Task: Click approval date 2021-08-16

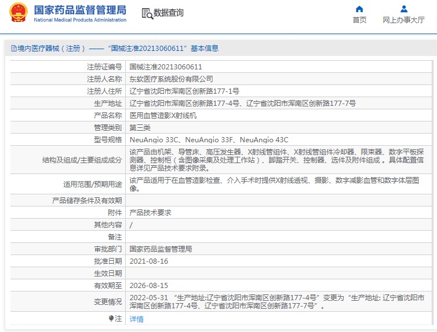Action: [x=149, y=261]
